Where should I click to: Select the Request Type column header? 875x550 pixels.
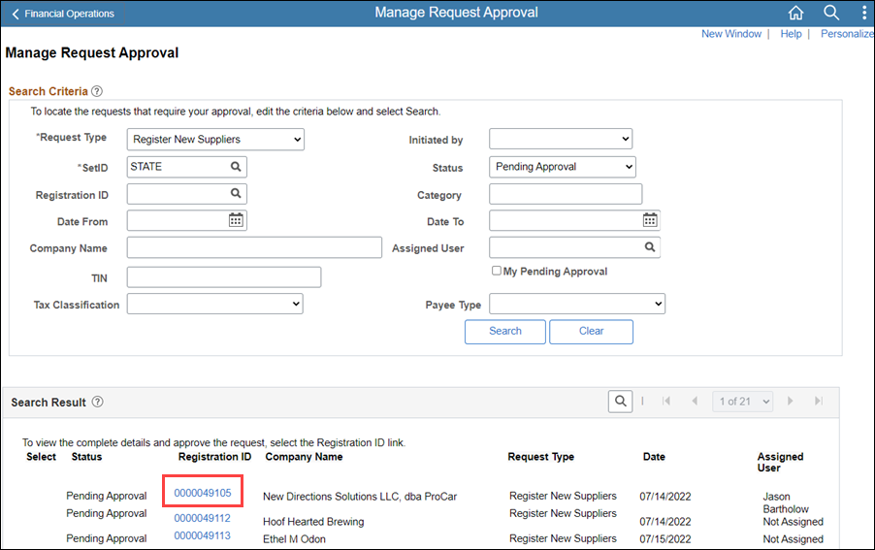[x=540, y=456]
